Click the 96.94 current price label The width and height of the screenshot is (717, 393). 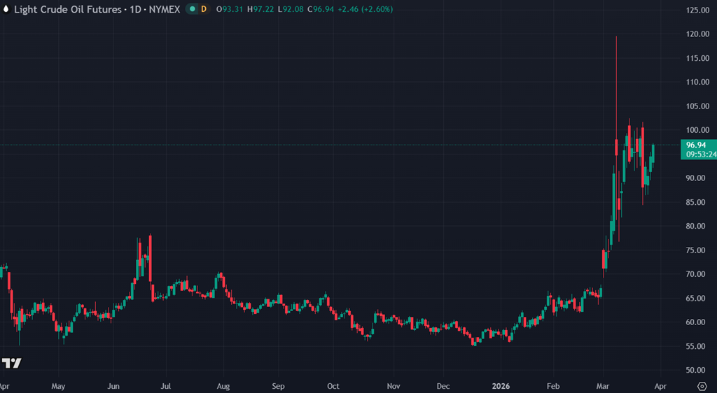click(x=698, y=145)
